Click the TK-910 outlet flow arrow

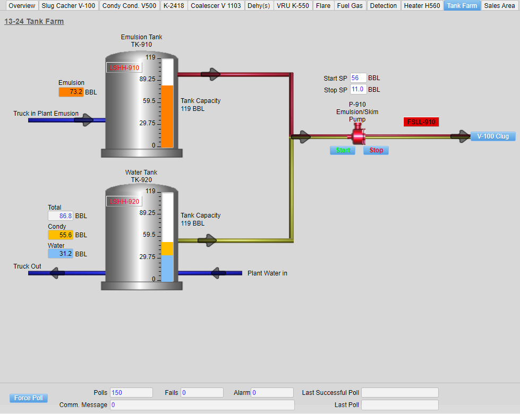click(x=210, y=74)
